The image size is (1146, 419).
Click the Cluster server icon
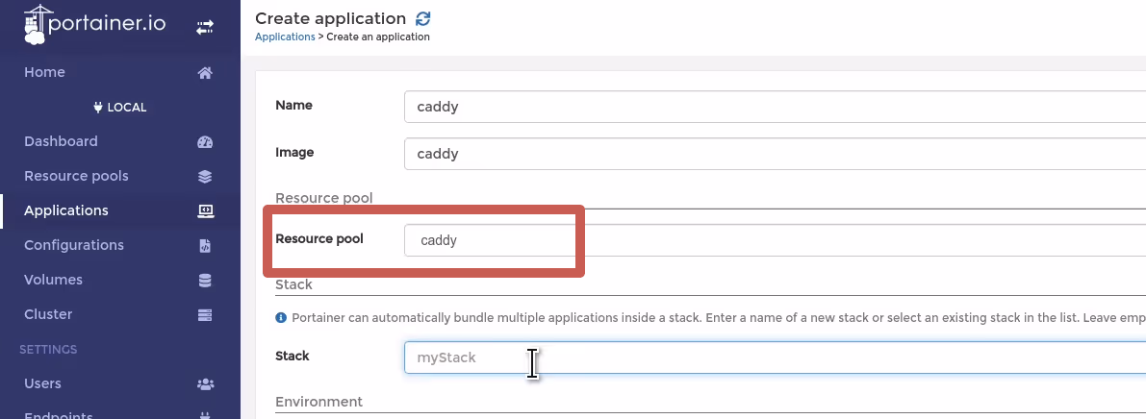tap(205, 314)
